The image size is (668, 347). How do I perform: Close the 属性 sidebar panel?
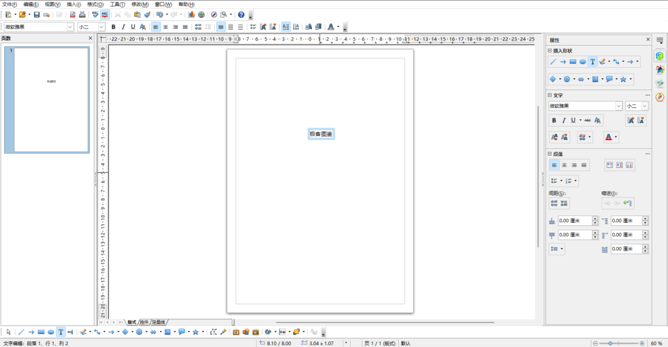648,40
